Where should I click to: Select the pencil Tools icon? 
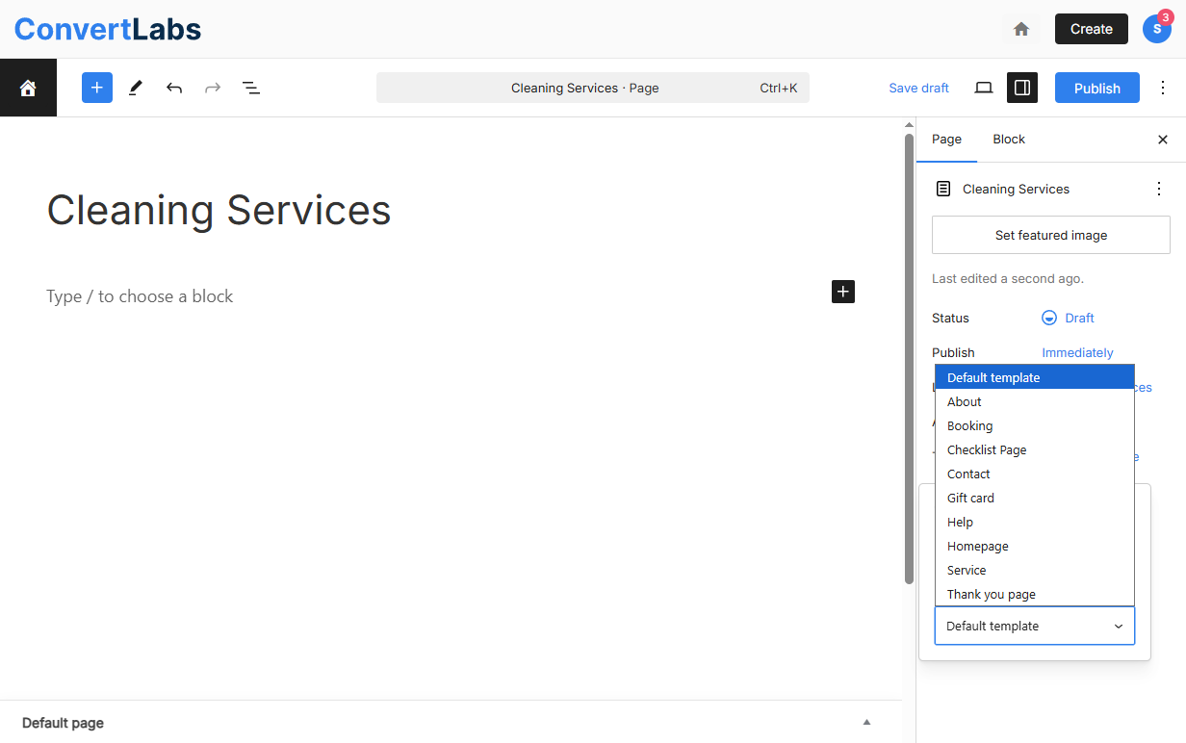pyautogui.click(x=136, y=88)
